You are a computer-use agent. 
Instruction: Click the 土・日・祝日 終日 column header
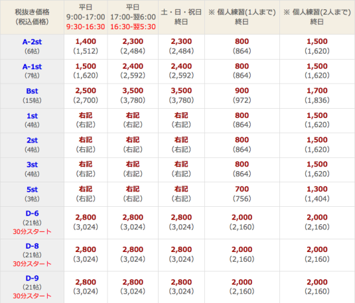(181, 17)
